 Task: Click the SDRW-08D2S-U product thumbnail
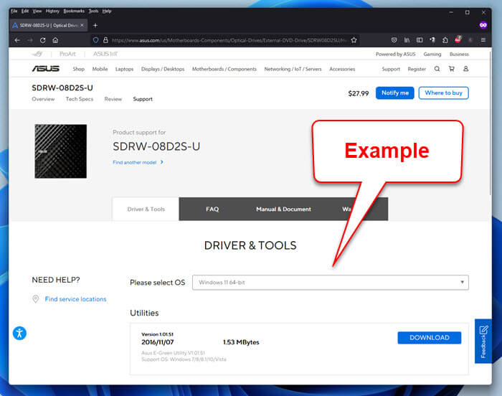tap(60, 151)
